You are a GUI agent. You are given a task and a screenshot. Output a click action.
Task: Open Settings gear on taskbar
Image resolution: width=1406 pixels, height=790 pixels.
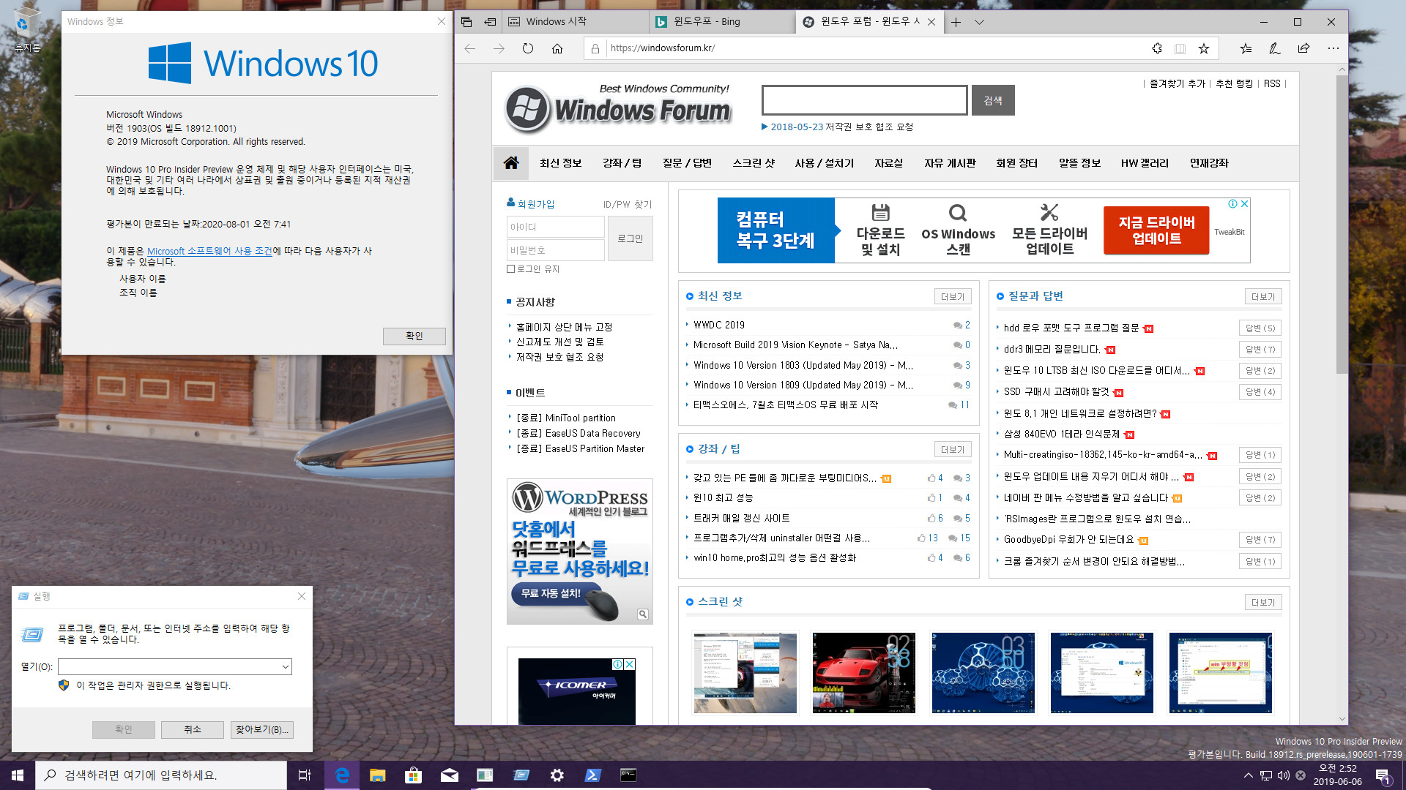tap(557, 775)
